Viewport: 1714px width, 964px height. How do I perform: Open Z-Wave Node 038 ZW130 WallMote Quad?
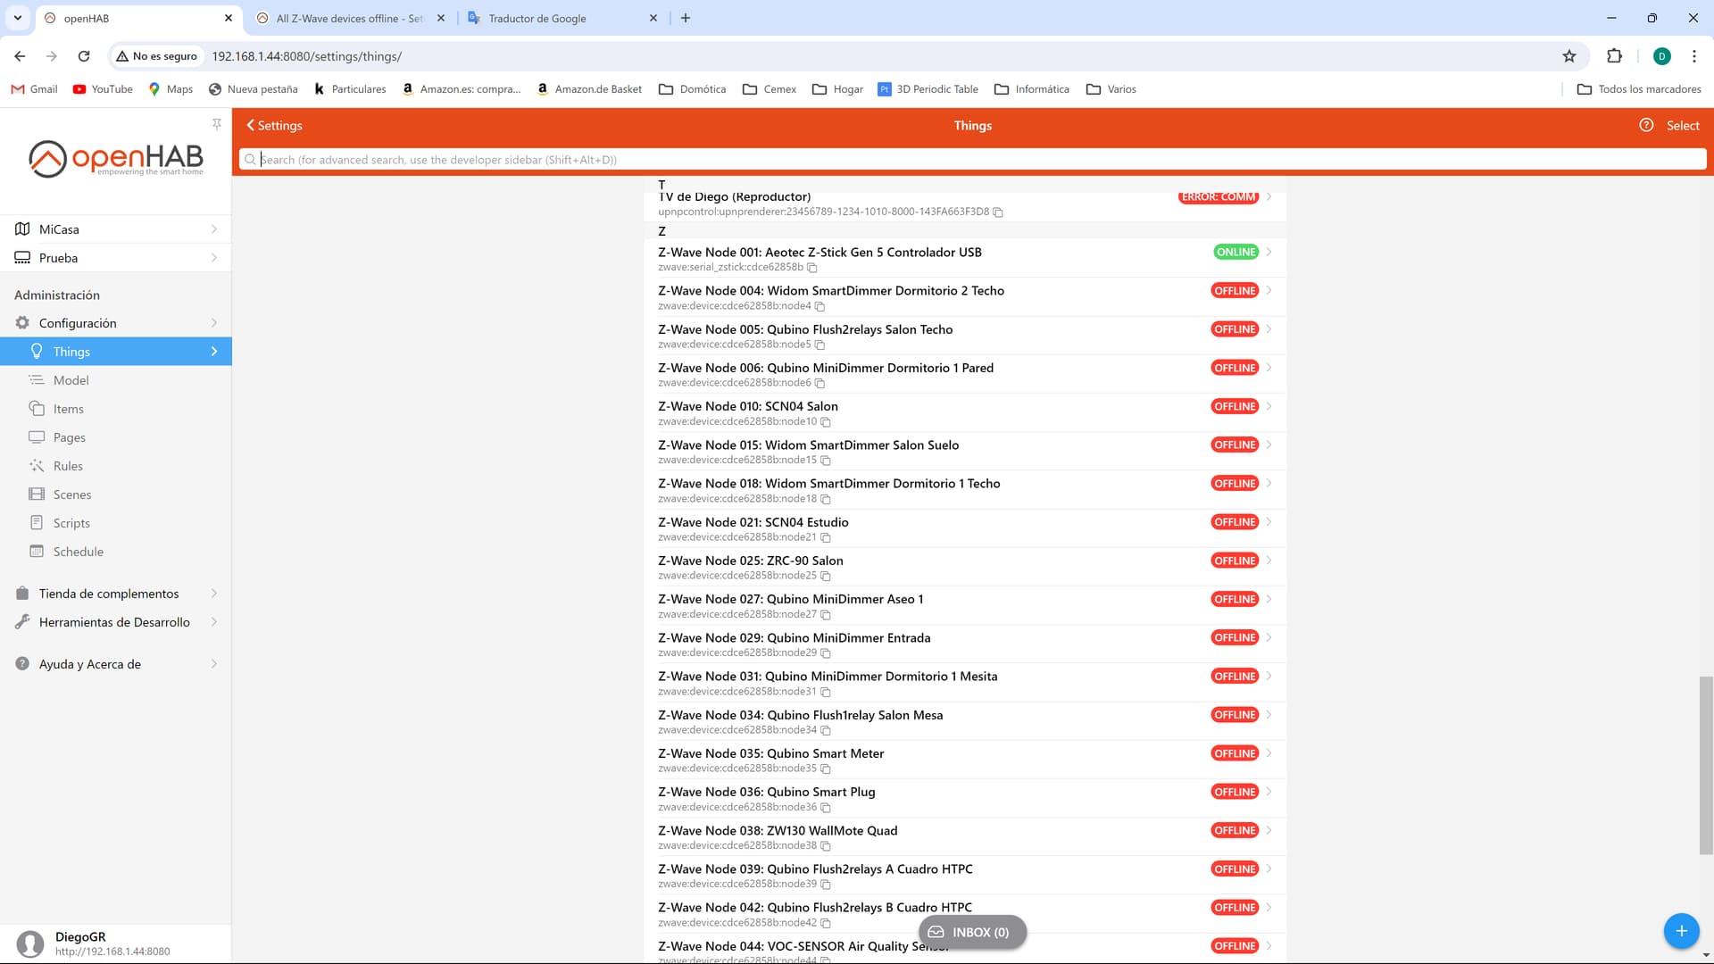click(965, 837)
